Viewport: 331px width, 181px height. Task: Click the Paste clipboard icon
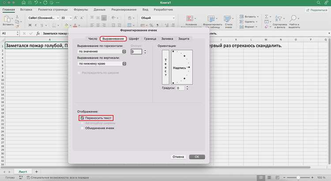point(8,19)
